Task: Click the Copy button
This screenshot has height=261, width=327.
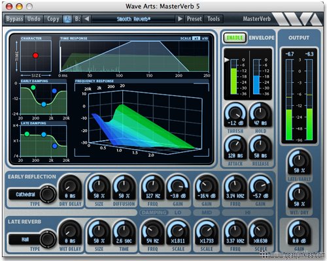Action: coord(53,19)
